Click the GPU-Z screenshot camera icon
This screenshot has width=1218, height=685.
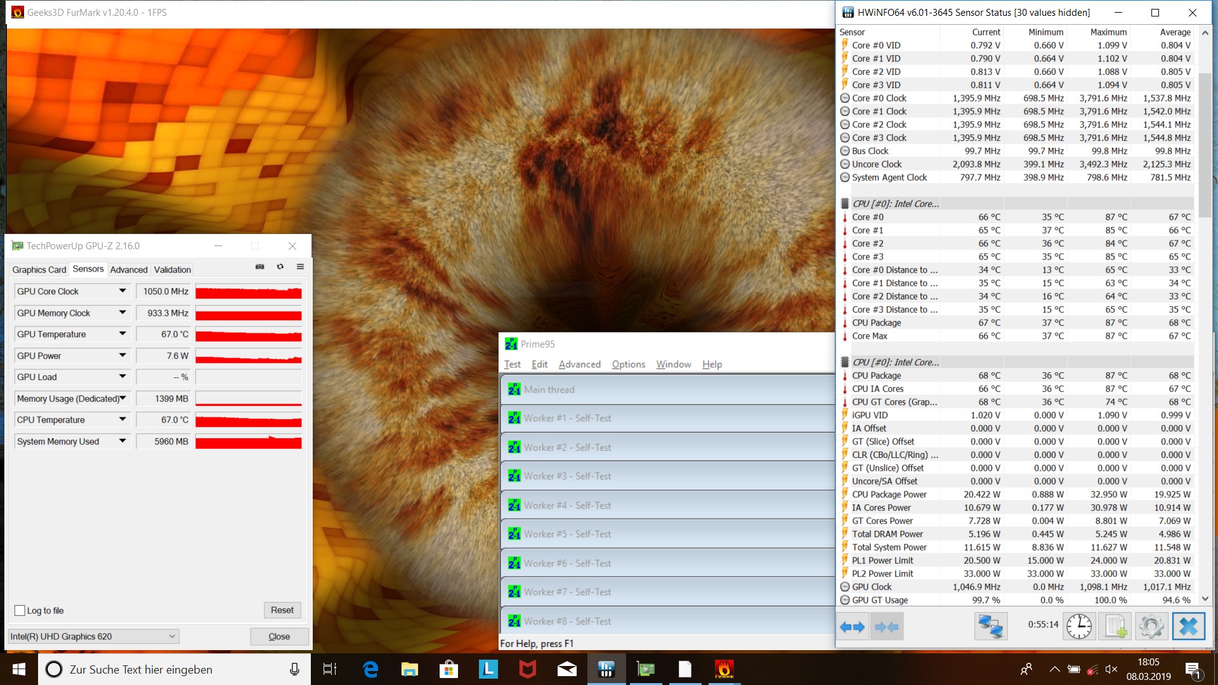[259, 267]
